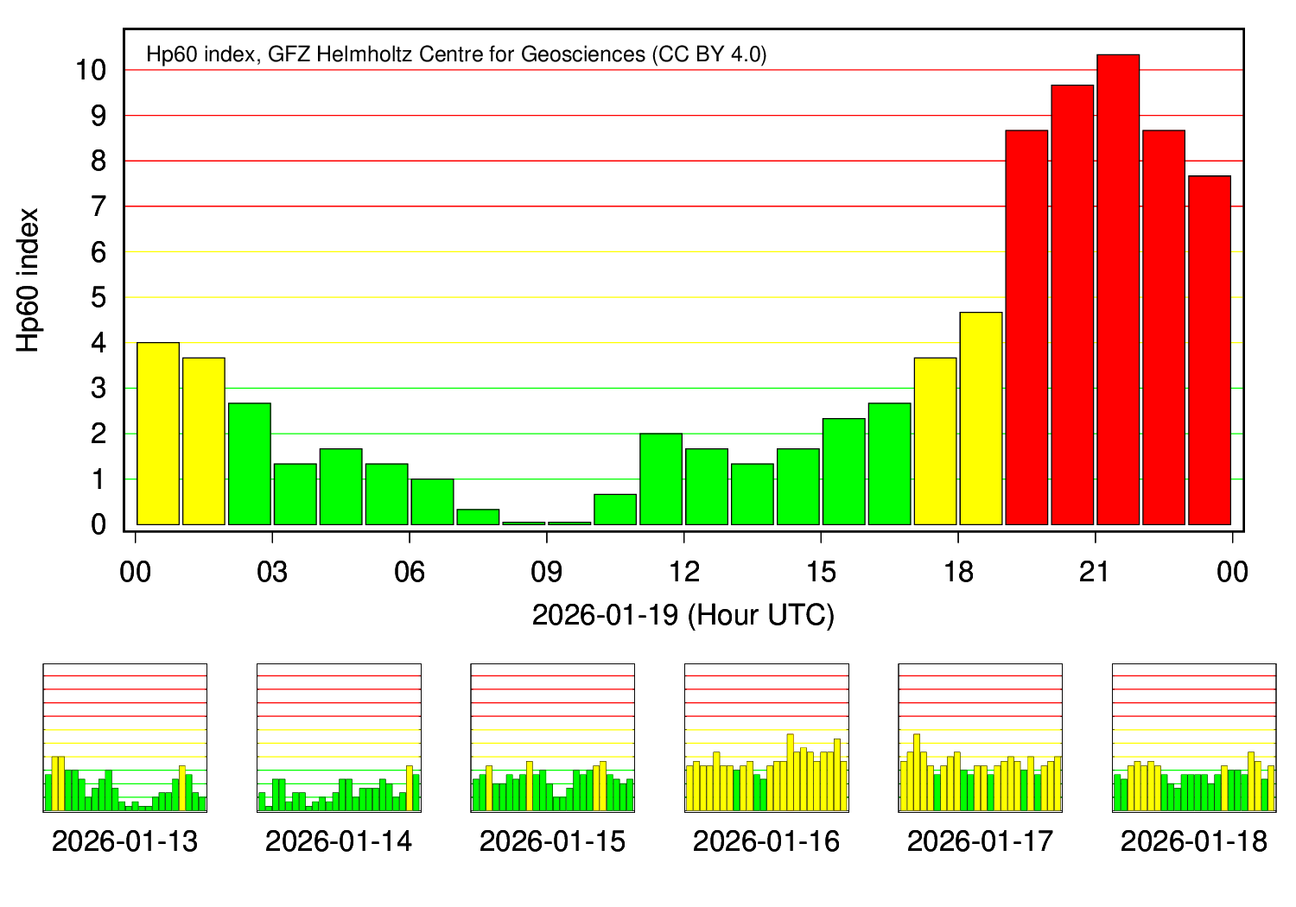This screenshot has height=907, width=1296.
Task: Click the yellow bar starting at hour 18
Action: point(981,418)
